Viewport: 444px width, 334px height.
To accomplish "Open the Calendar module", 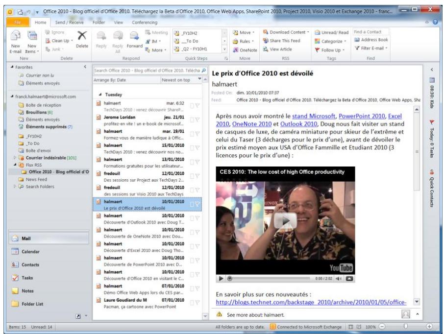I will click(49, 251).
